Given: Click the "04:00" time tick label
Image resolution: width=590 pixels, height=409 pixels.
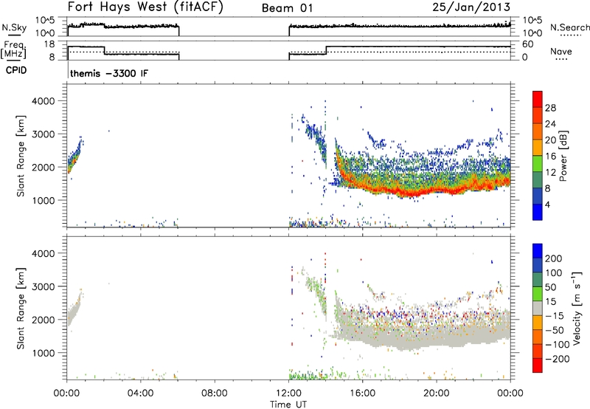Looking at the screenshot, I should [x=141, y=393].
